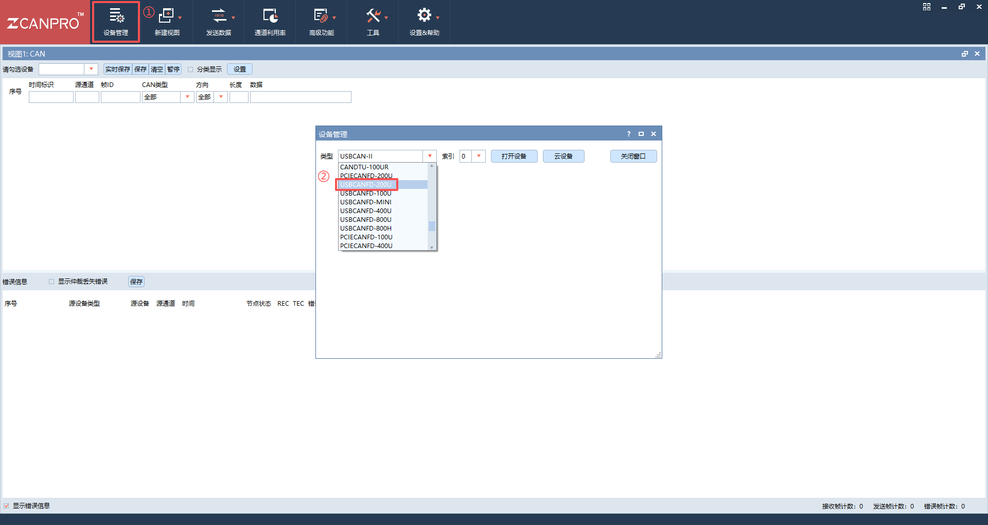Open the 设备管理 device management icon
Viewport: 988px width, 525px height.
(x=116, y=16)
